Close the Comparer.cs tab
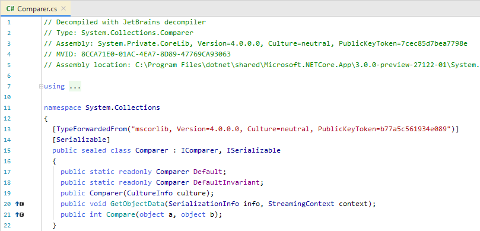Screen dimensions: 480x231 (x=63, y=8)
